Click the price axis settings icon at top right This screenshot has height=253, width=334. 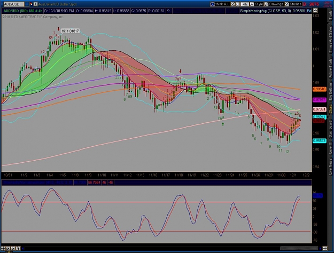tap(315, 11)
